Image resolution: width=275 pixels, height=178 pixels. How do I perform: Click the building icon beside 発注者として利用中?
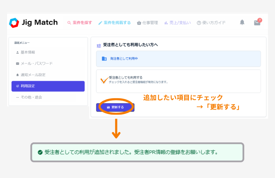coord(104,59)
